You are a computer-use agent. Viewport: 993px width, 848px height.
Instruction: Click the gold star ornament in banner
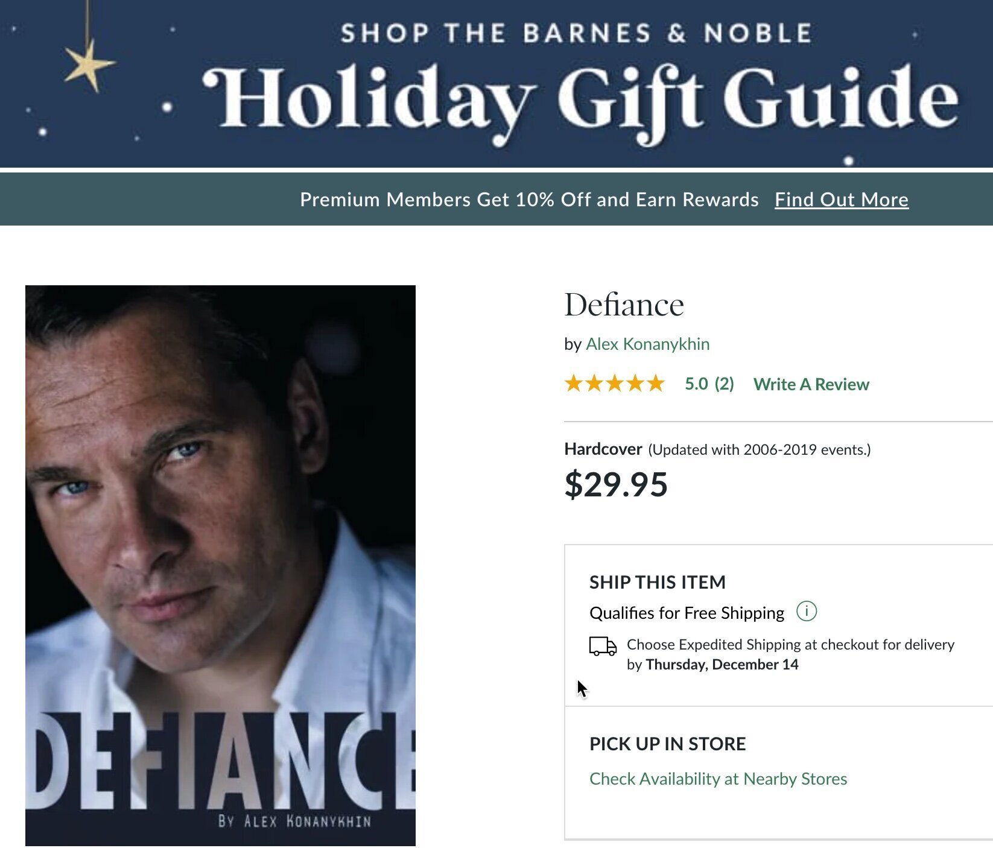89,65
